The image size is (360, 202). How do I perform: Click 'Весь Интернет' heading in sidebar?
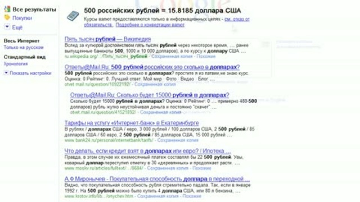(21, 41)
